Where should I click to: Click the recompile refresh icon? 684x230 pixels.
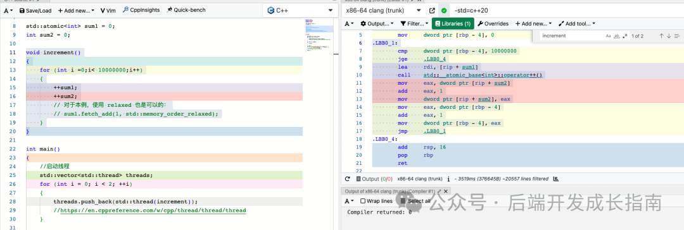click(x=348, y=179)
